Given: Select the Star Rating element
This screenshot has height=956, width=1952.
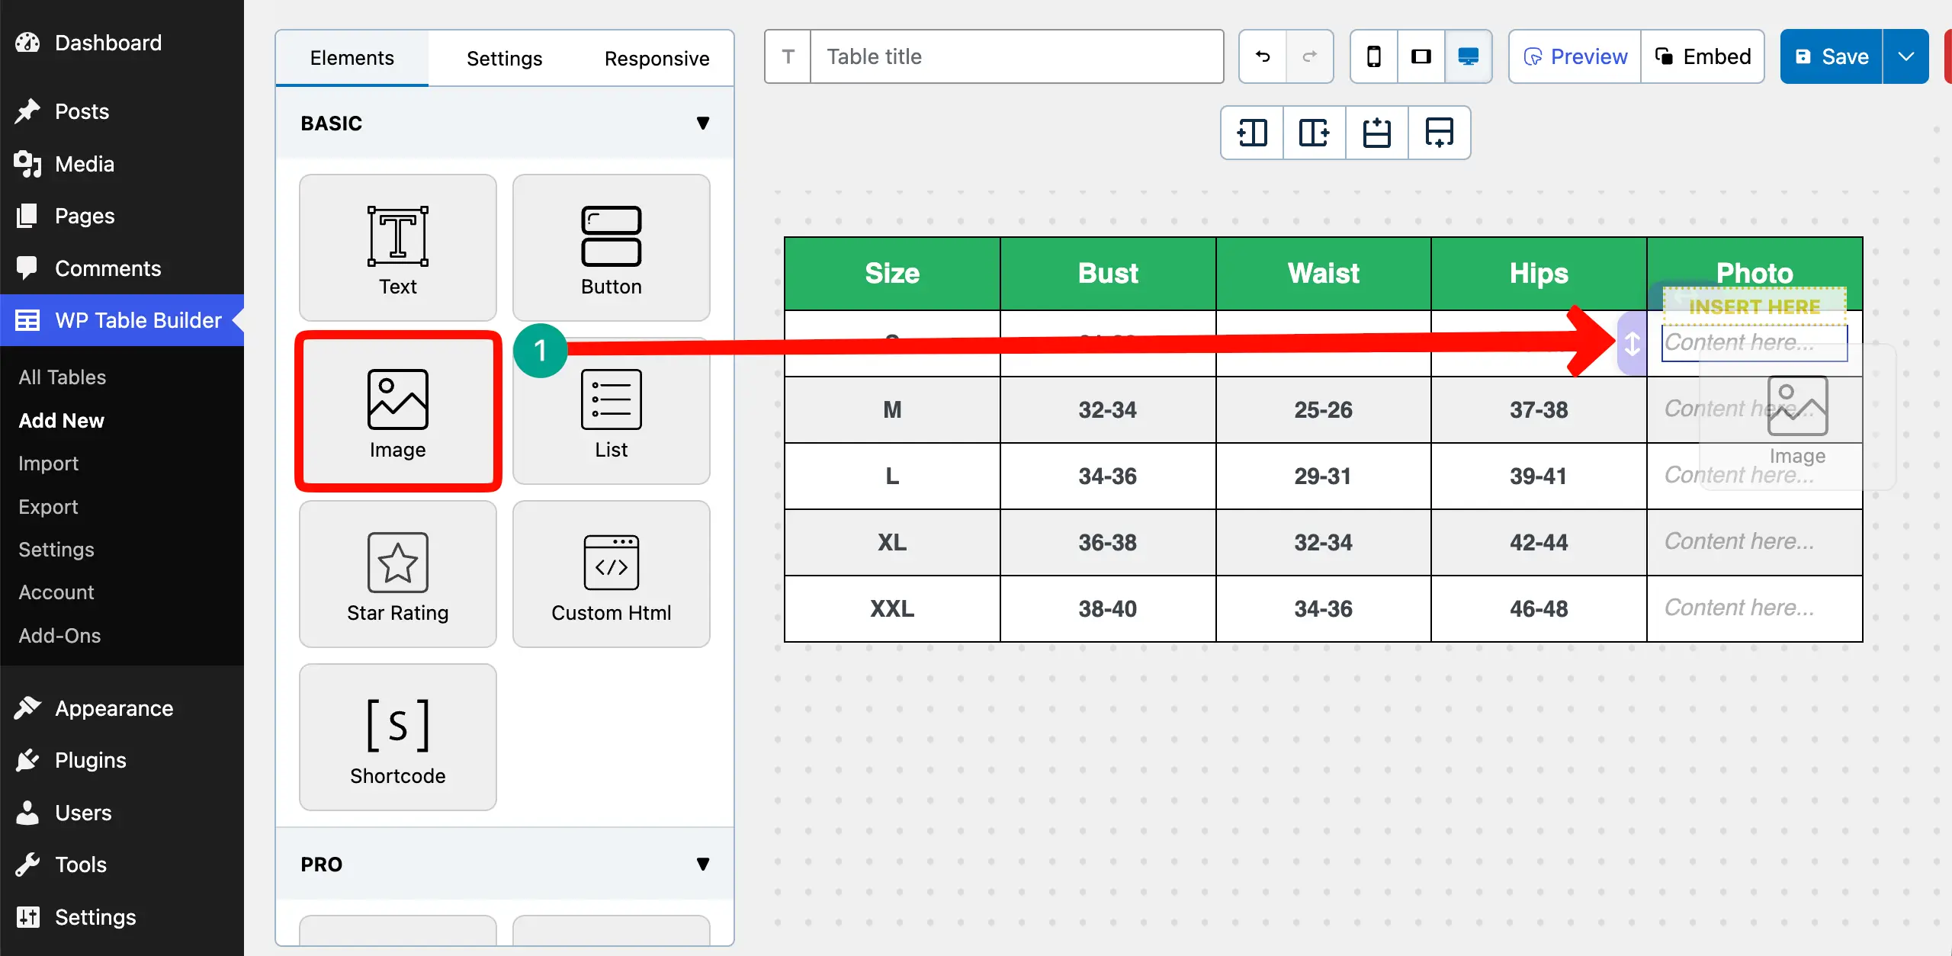Looking at the screenshot, I should click(397, 573).
